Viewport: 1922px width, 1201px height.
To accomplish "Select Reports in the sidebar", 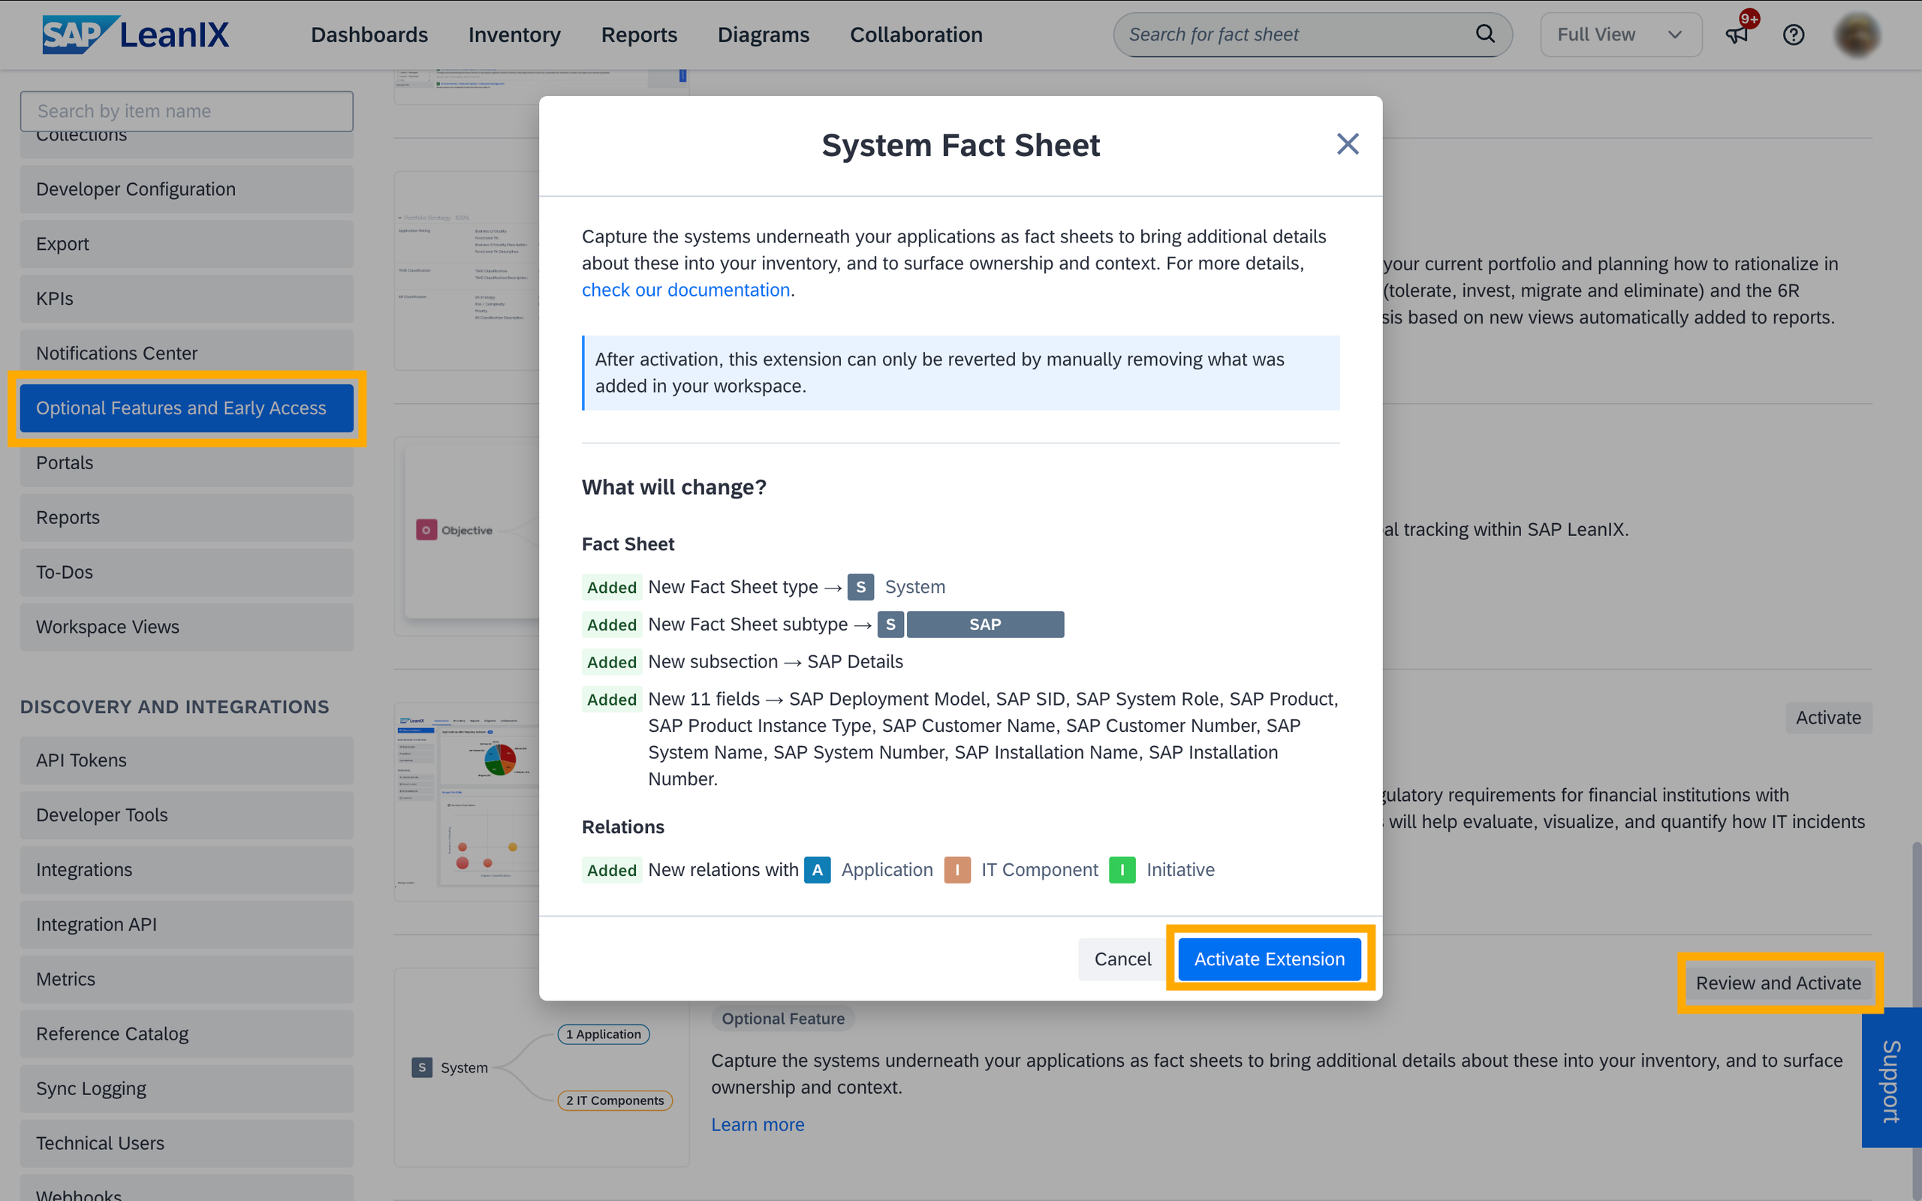I will click(x=187, y=517).
